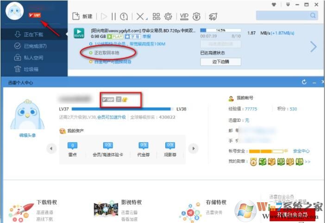Refresh the 迅雷个人中心 panel
This screenshot has height=223, width=326.
point(304,82)
